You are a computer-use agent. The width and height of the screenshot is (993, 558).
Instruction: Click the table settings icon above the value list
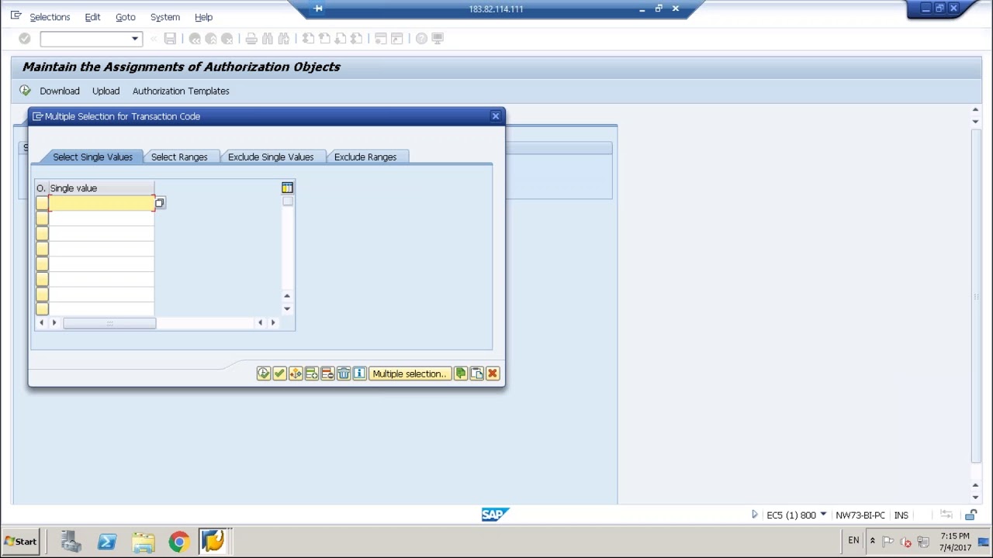click(x=287, y=188)
